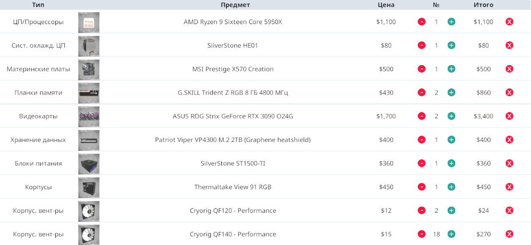Add one more G.SKILL Trident Z RGB

(x=451, y=93)
